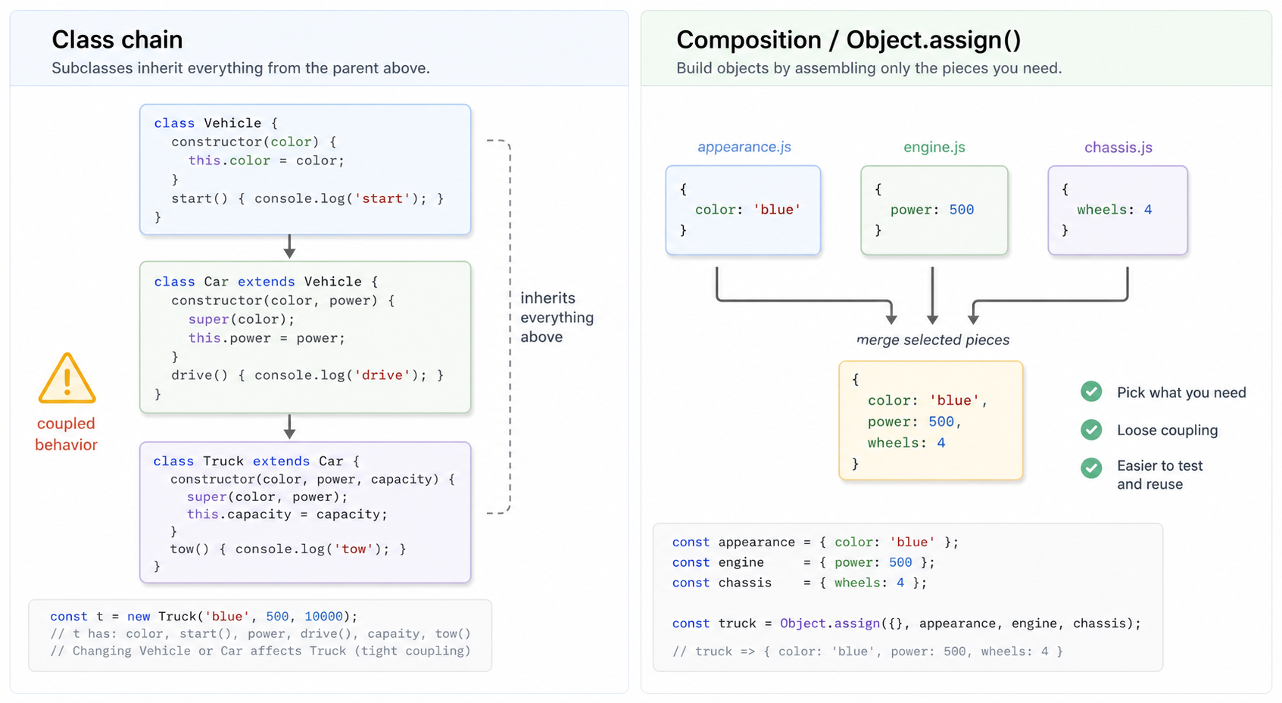Click the 'merge selected pieces' caption
The width and height of the screenshot is (1282, 703).
[x=933, y=340]
